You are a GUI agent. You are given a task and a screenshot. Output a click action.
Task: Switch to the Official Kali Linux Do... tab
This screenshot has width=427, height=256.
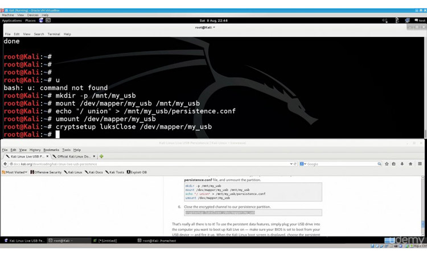pos(73,156)
